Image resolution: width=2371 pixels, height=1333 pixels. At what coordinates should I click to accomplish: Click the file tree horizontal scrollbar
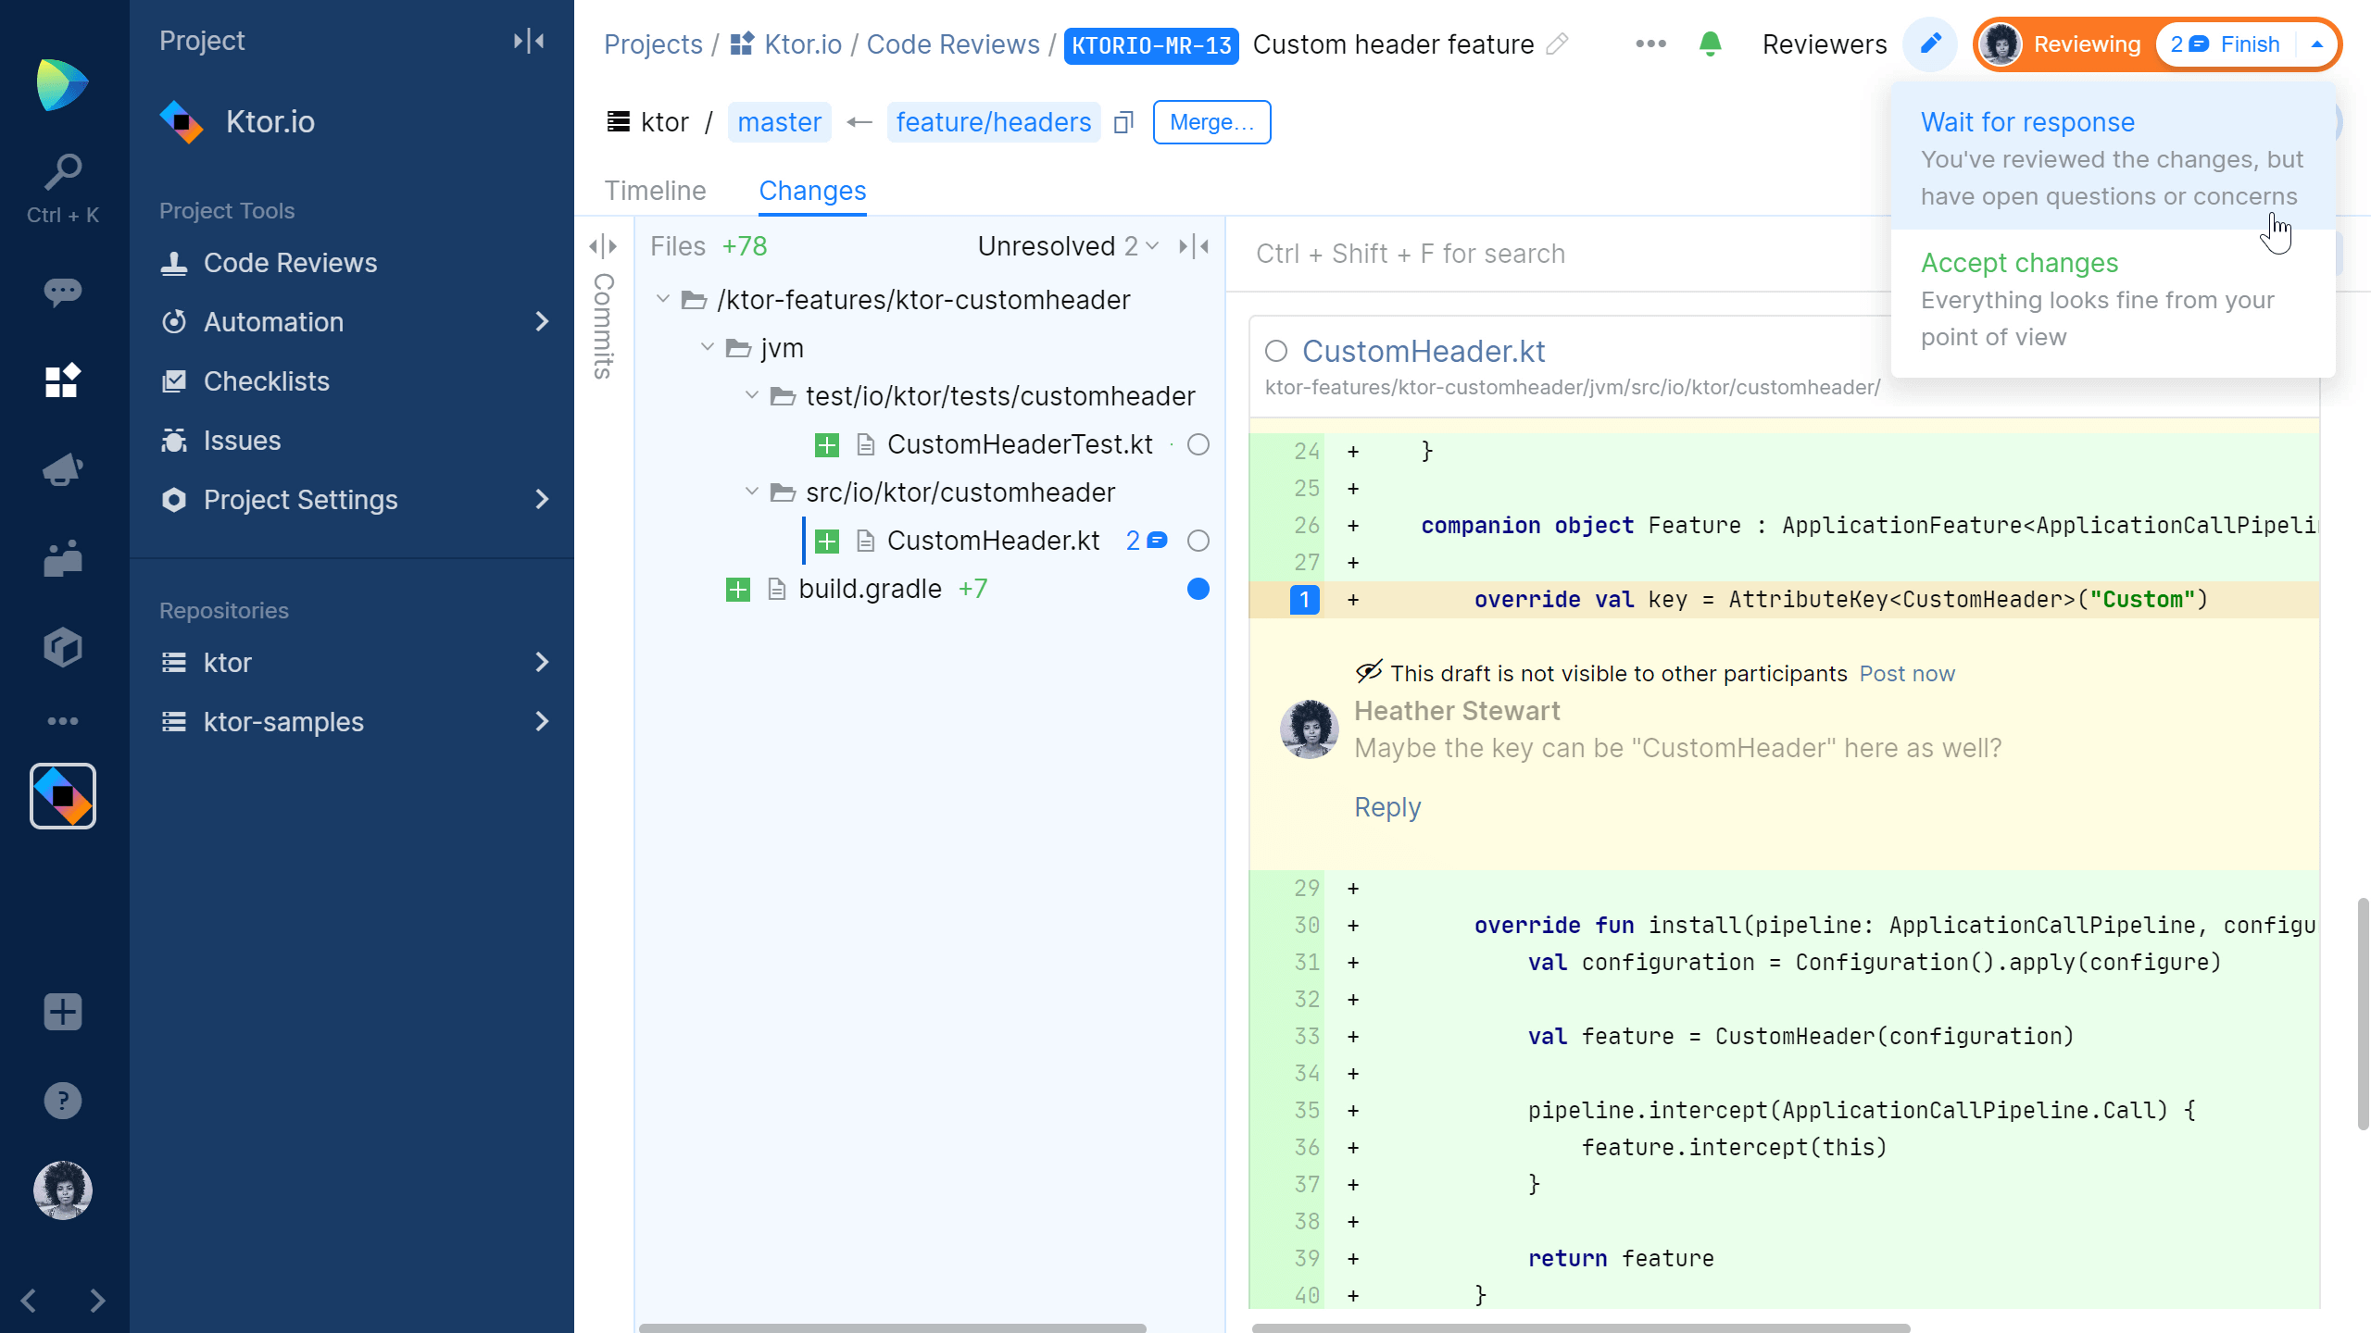pyautogui.click(x=893, y=1327)
